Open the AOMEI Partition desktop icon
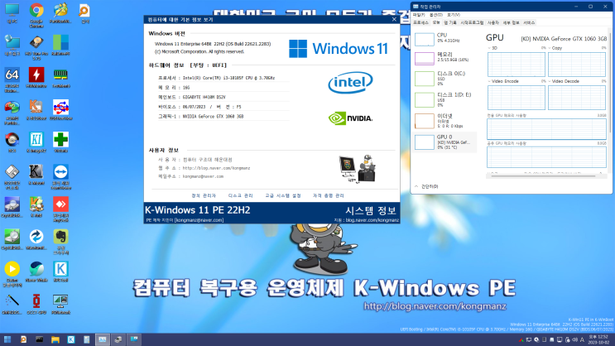The height and width of the screenshot is (346, 615). point(12,113)
